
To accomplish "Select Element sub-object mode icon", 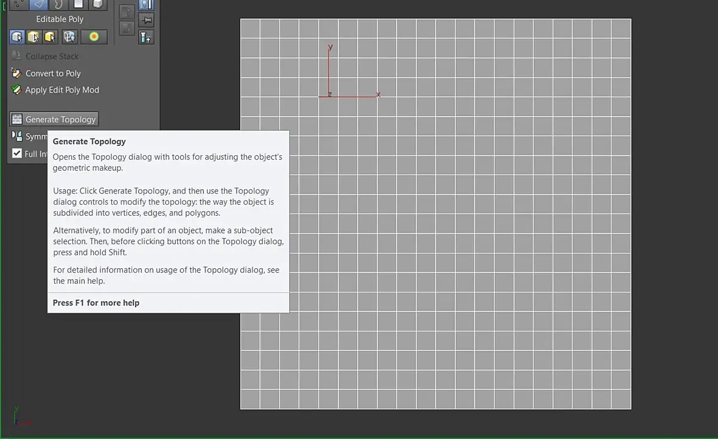I will click(x=97, y=4).
